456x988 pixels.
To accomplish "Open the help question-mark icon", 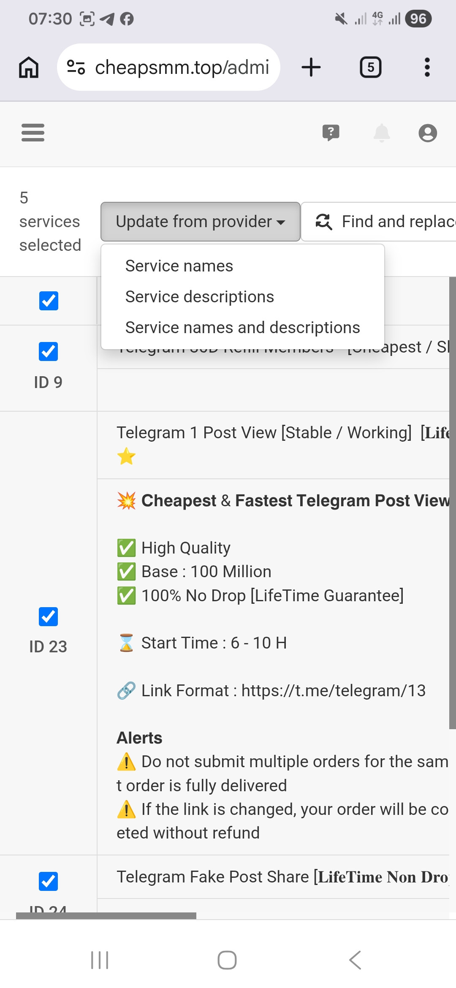I will click(x=331, y=133).
